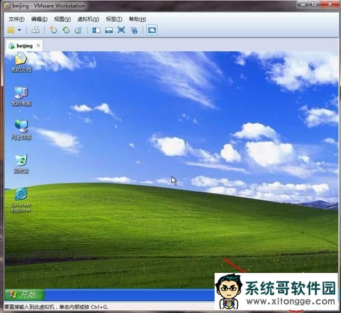
Task: Select the 我的文档 desktop icon
Action: 21,62
